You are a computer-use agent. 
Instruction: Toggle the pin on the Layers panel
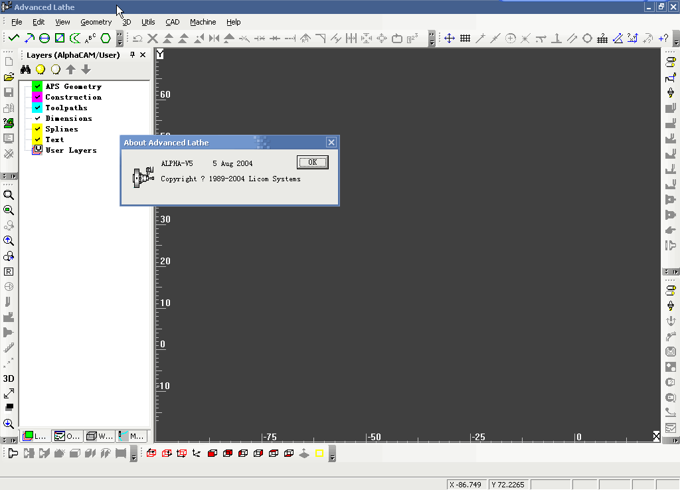(x=132, y=54)
